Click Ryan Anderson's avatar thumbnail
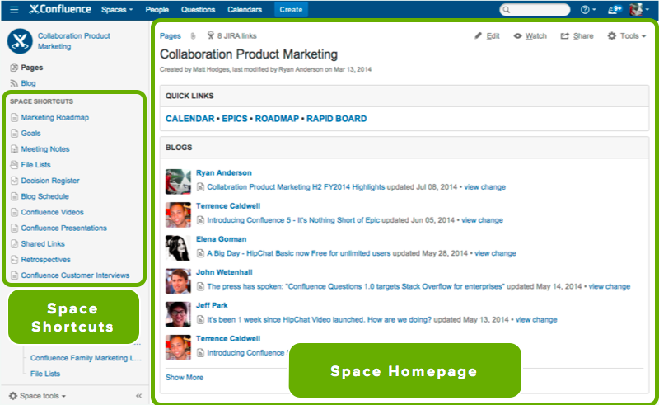The height and width of the screenshot is (405, 659). [178, 181]
